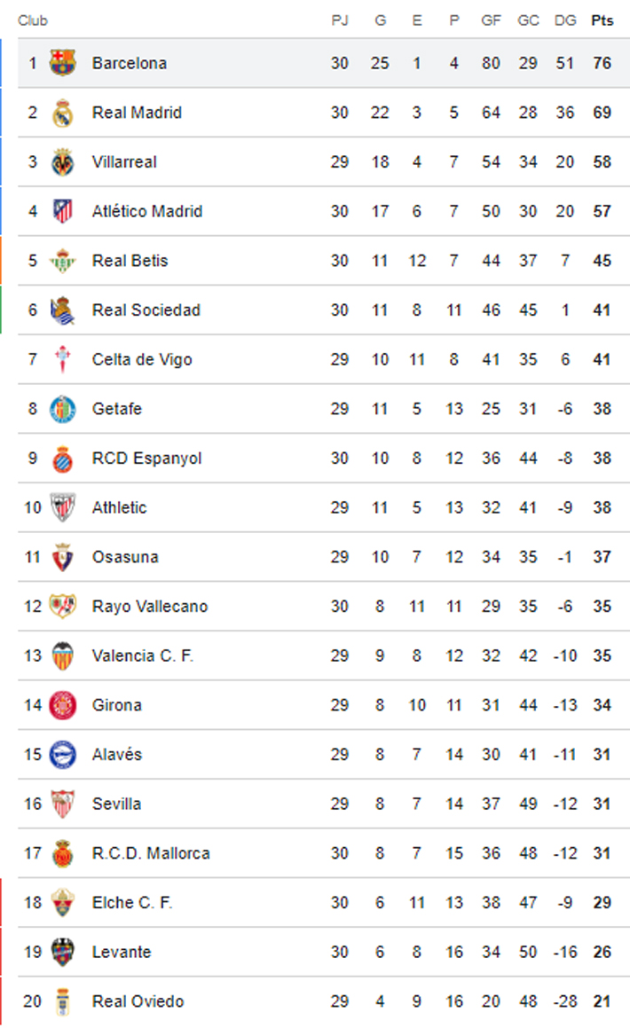Screen dimensions: 630x1028
Task: Click the Real Betis crest icon
Action: [62, 261]
